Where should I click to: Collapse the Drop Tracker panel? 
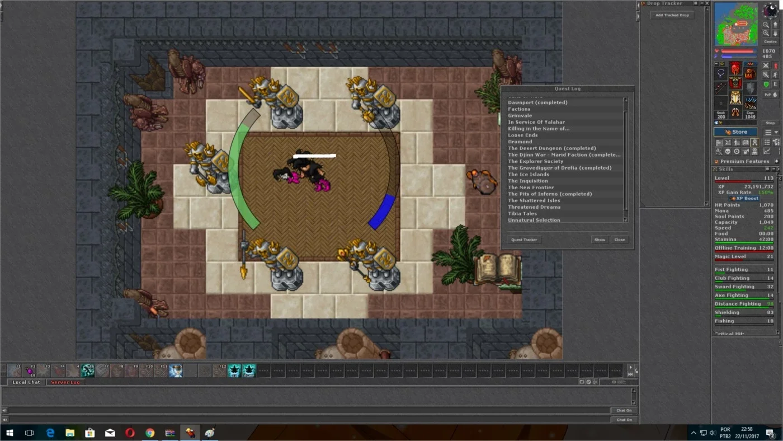coord(702,3)
